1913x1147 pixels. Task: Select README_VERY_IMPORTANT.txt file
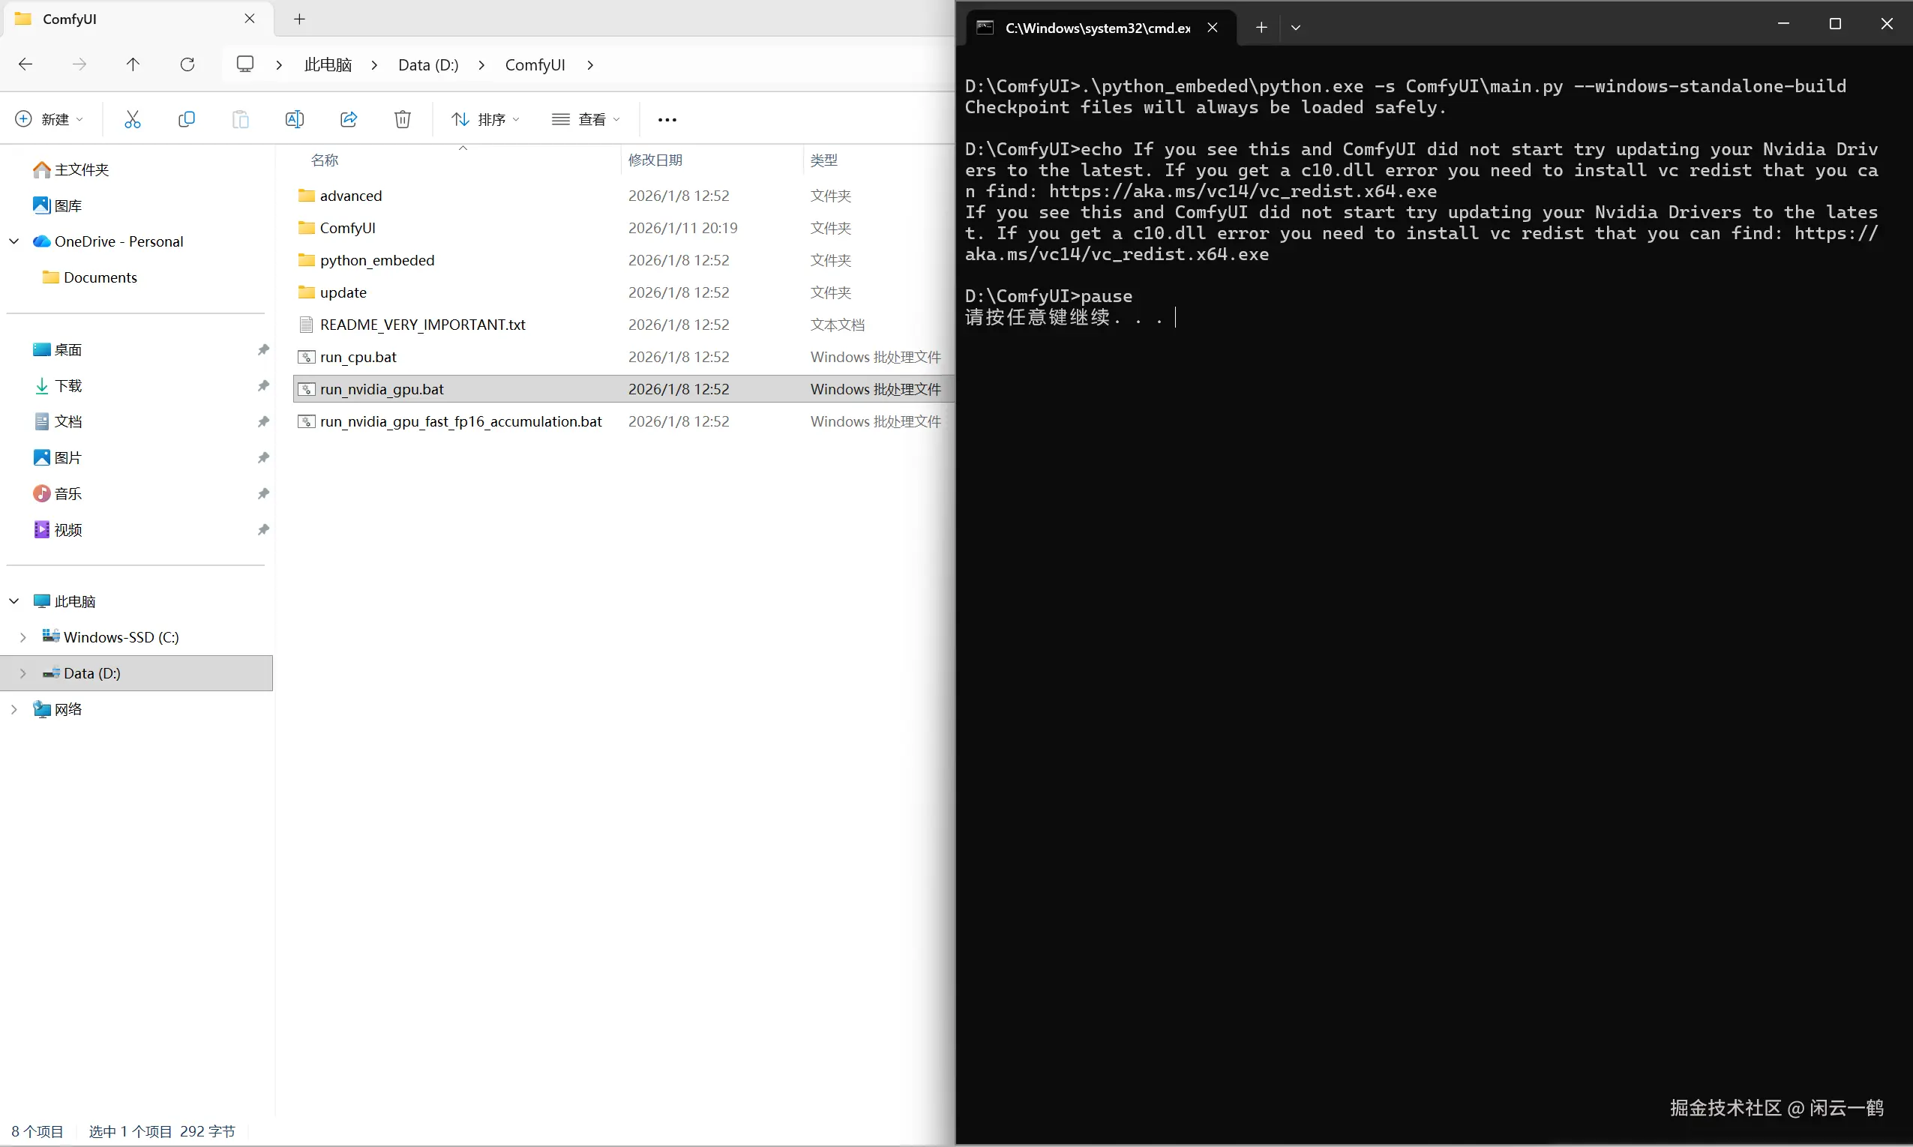coord(422,325)
